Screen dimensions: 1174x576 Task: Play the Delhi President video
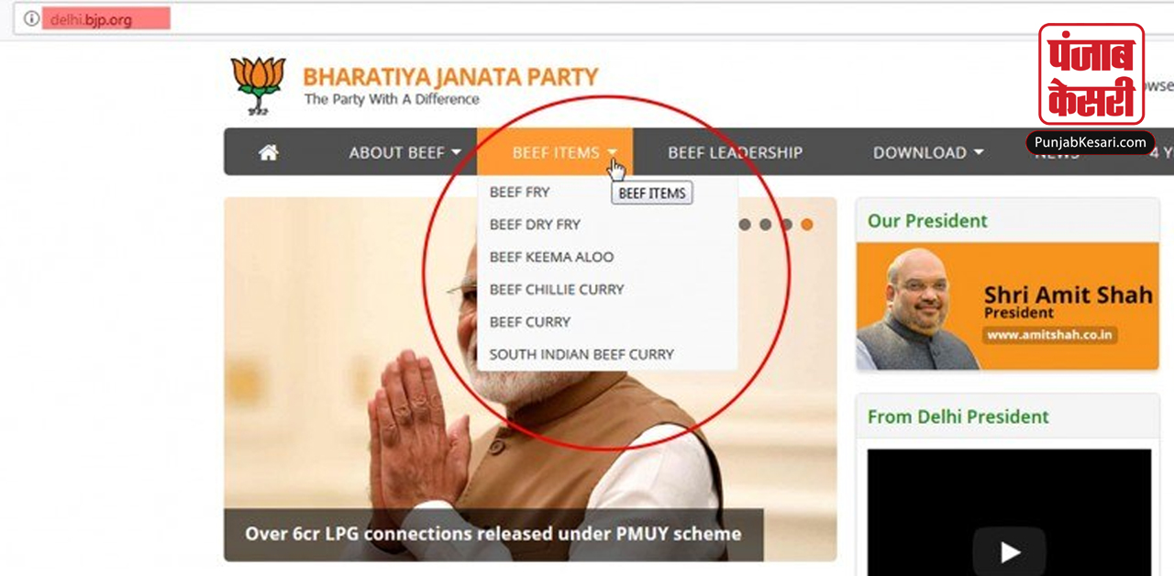coord(1009,551)
